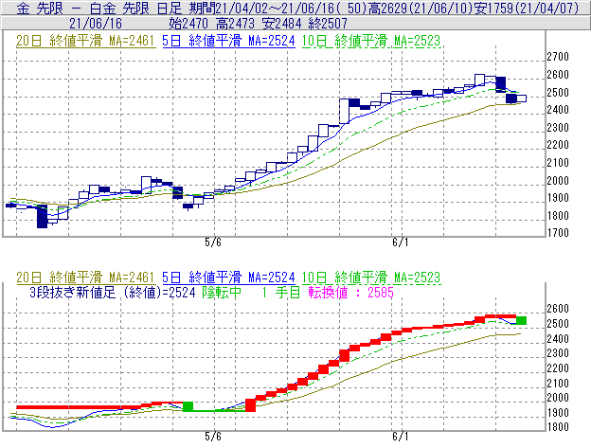The image size is (591, 448).
Task: Click the 5日 終値平滑 MA=2524 legend in candlestick chart
Action: [x=228, y=41]
